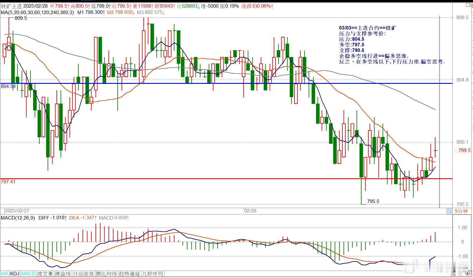Click the red 组 group button
Viewport: 473px width, 278px height.
coord(461,274)
